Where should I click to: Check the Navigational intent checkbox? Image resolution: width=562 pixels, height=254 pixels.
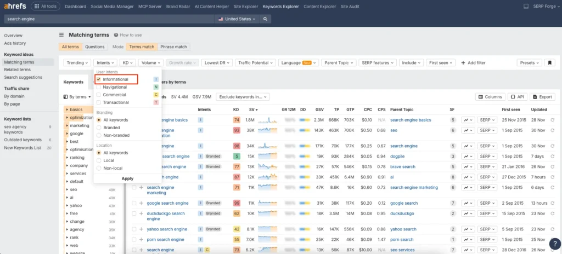coord(99,87)
